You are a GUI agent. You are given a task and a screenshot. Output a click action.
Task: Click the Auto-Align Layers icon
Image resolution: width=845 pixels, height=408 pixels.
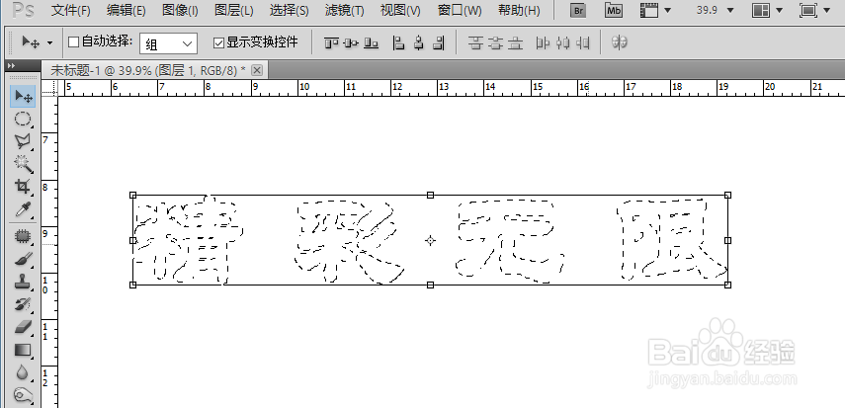coord(620,42)
